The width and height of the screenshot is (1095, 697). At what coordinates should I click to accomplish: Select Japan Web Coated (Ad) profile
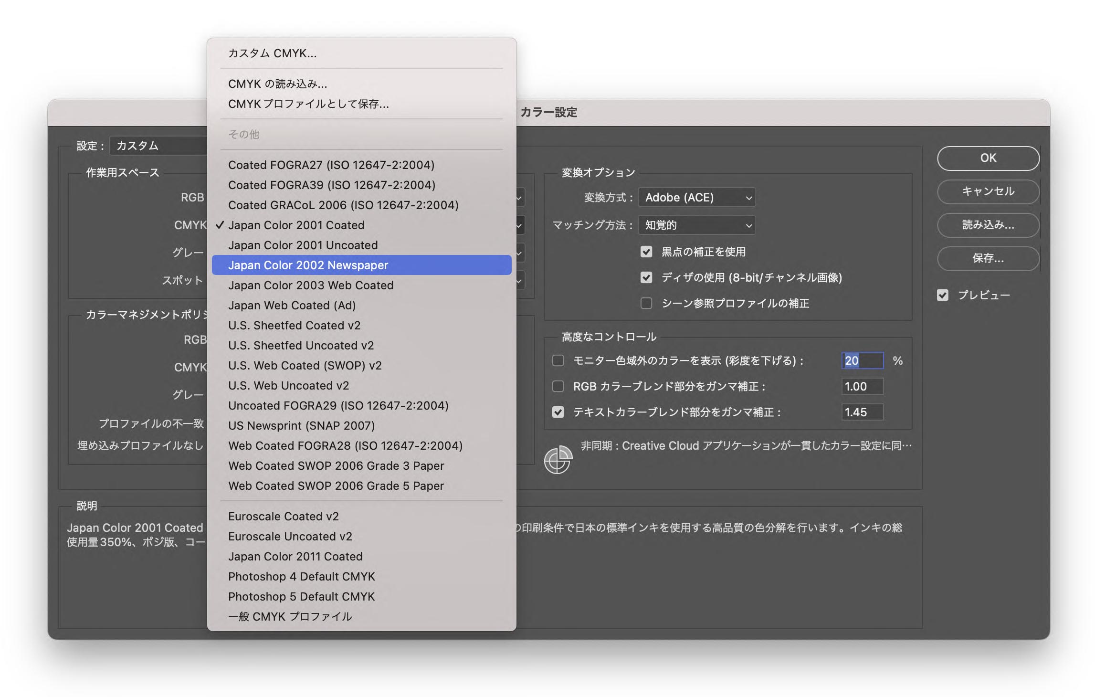point(361,305)
